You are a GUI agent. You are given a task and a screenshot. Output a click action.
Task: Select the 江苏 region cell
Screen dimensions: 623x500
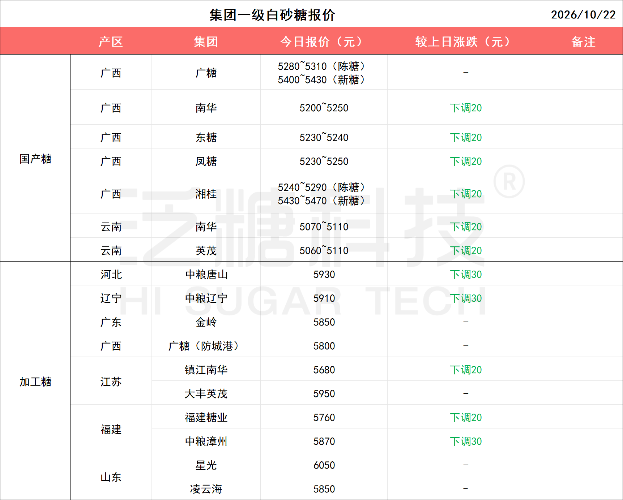(111, 382)
